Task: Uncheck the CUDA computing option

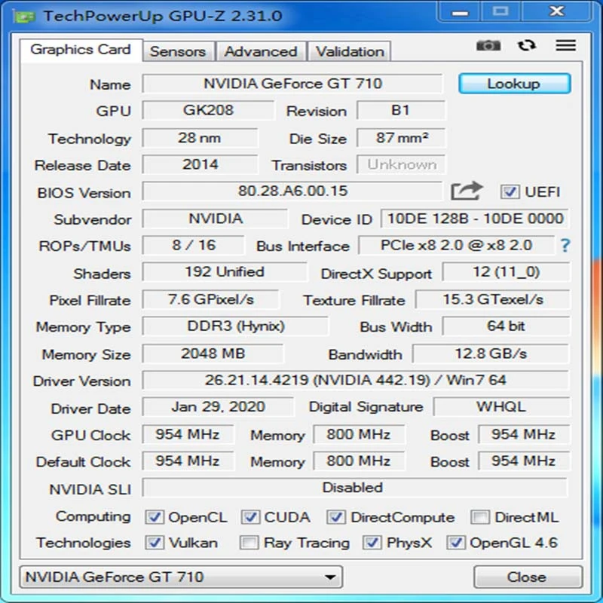Action: pos(249,517)
